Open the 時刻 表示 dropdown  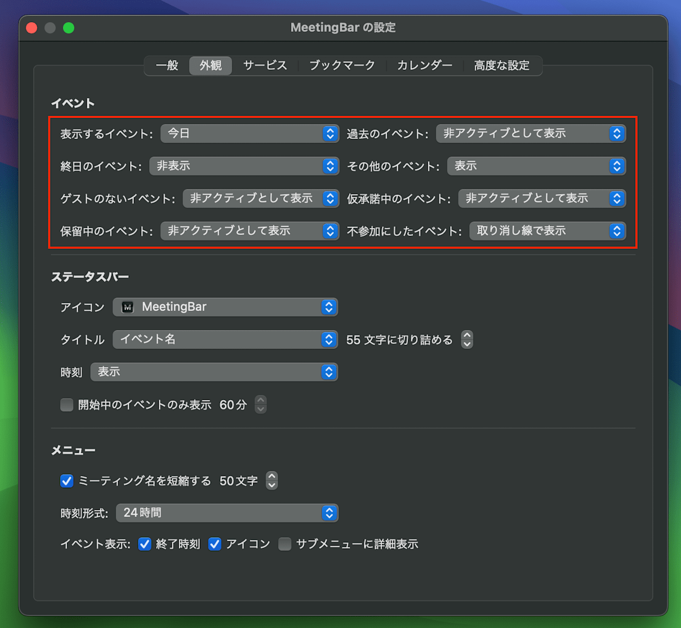214,372
